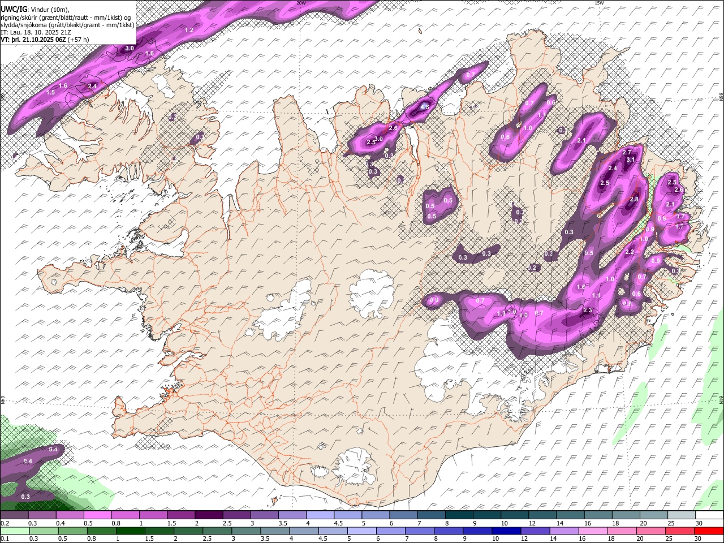Viewport: 724px width, 543px height.
Task: Click the violet 12 rain legend swatch
Action: 534,531
